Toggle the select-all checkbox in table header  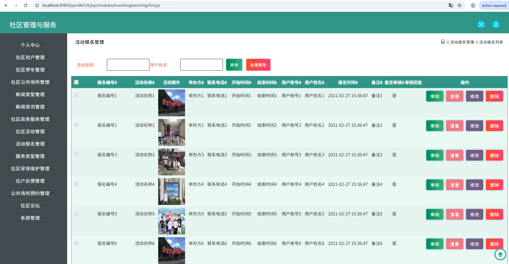click(76, 82)
